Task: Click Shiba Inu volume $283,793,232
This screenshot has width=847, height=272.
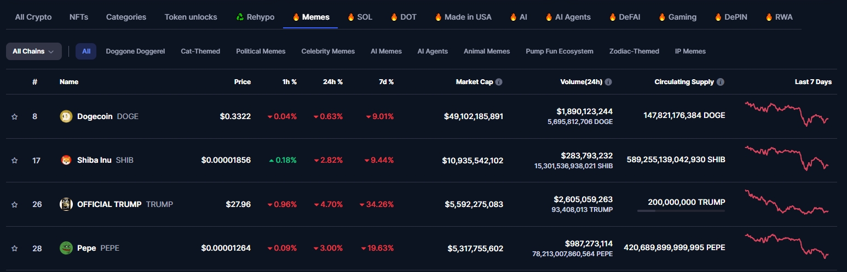Action: (x=587, y=156)
